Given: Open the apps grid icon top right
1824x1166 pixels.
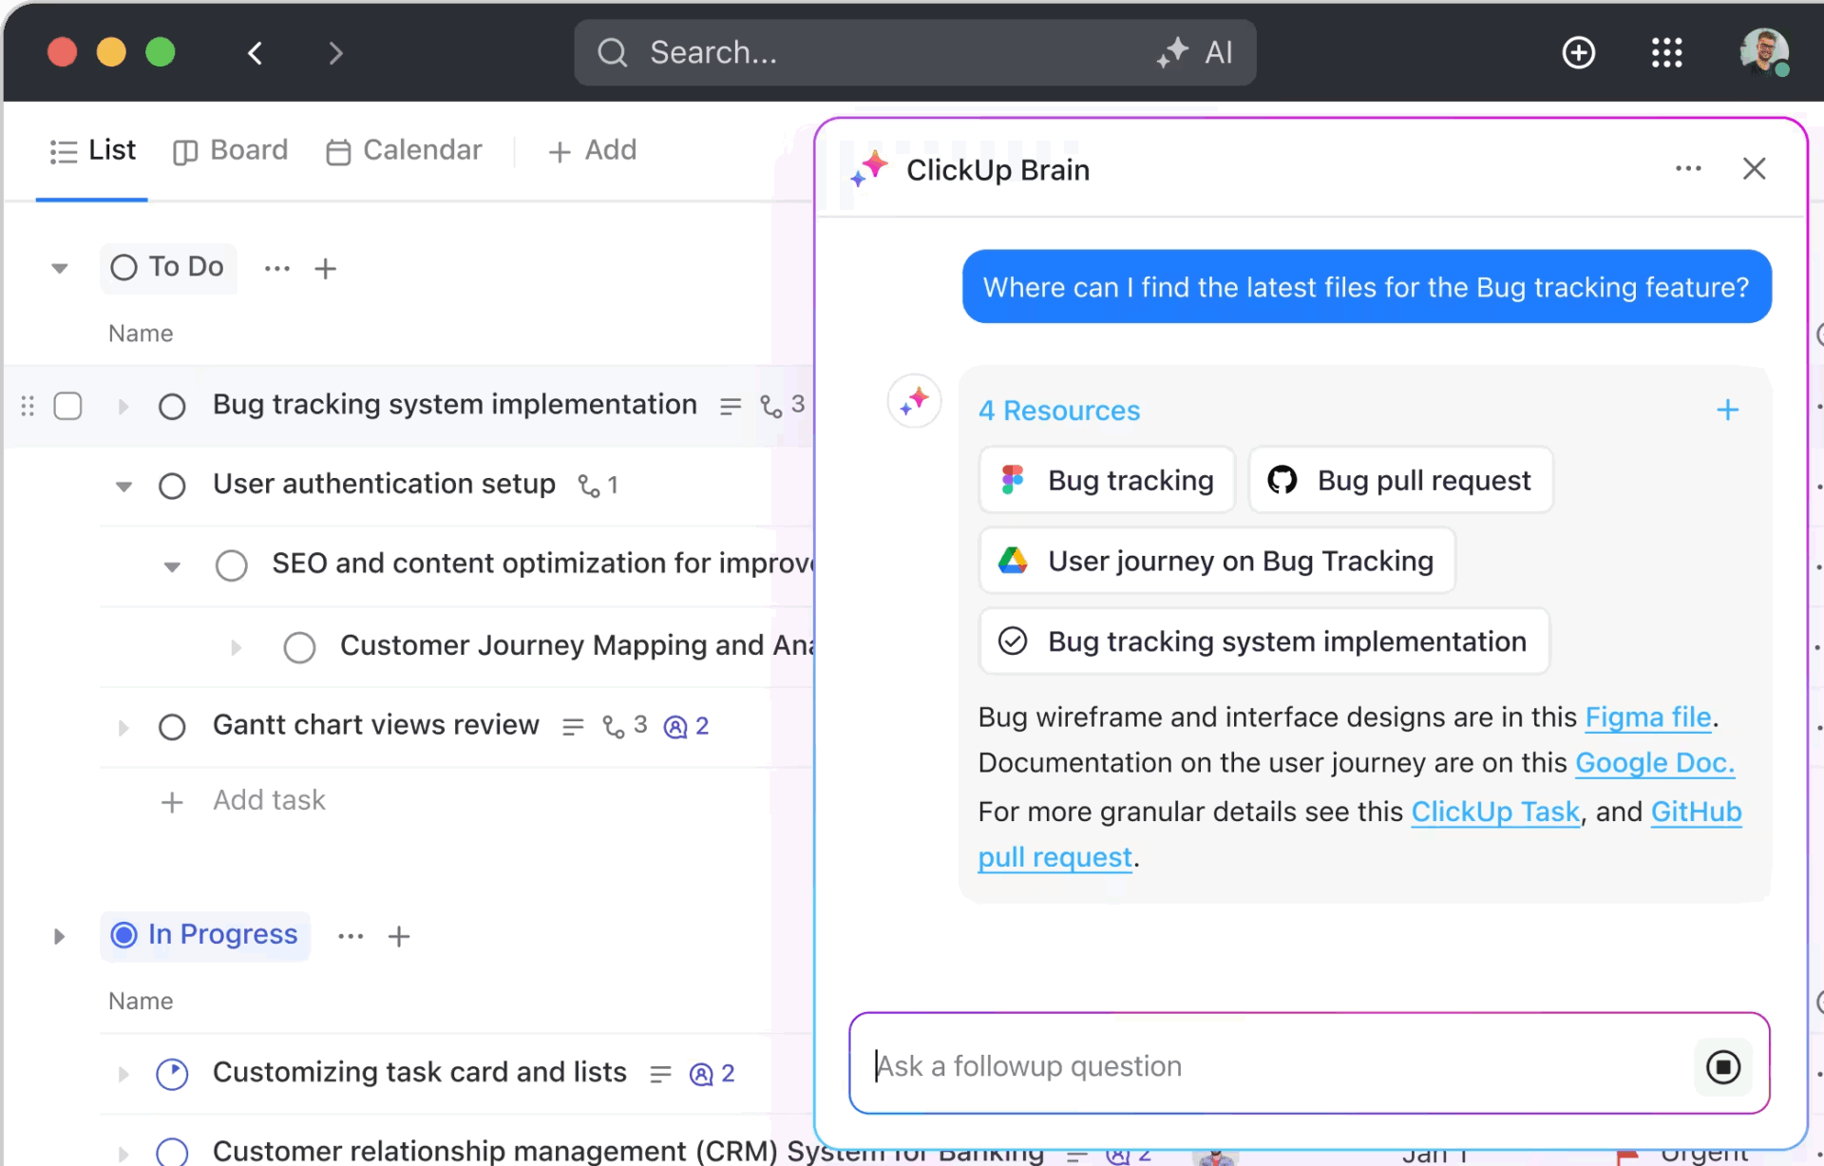Looking at the screenshot, I should [x=1668, y=52].
